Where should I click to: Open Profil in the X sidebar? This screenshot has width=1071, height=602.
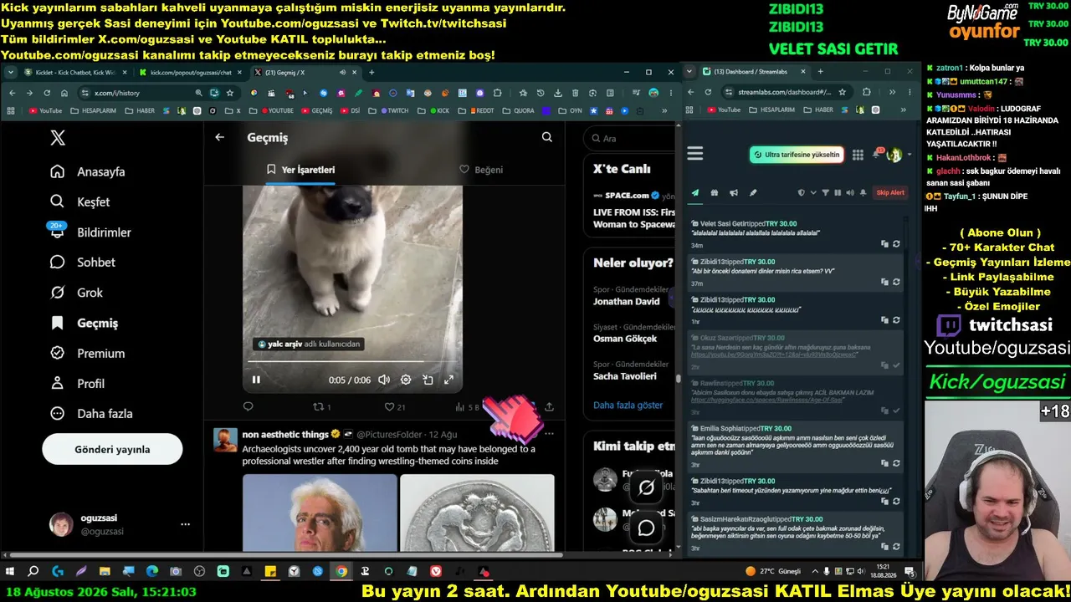[x=77, y=383]
